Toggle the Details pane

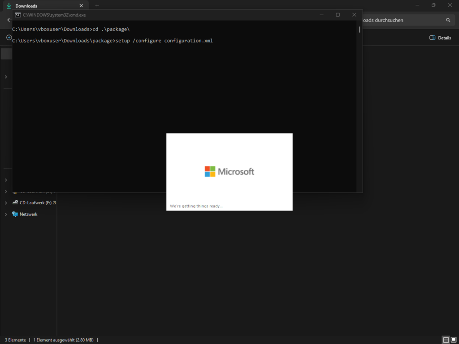[x=440, y=38]
